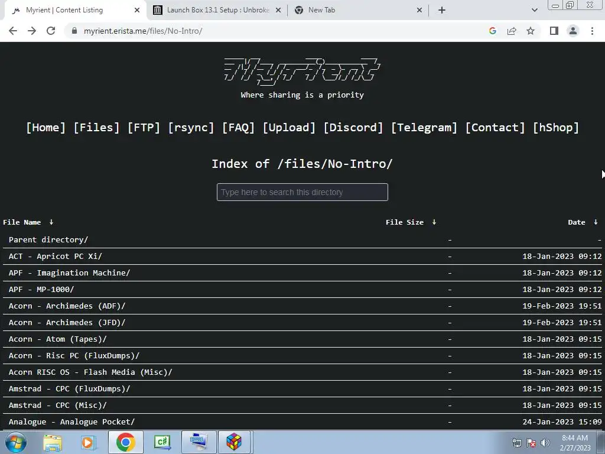Click the address bar URL
Viewport: 605px width, 454px height.
(x=143, y=31)
